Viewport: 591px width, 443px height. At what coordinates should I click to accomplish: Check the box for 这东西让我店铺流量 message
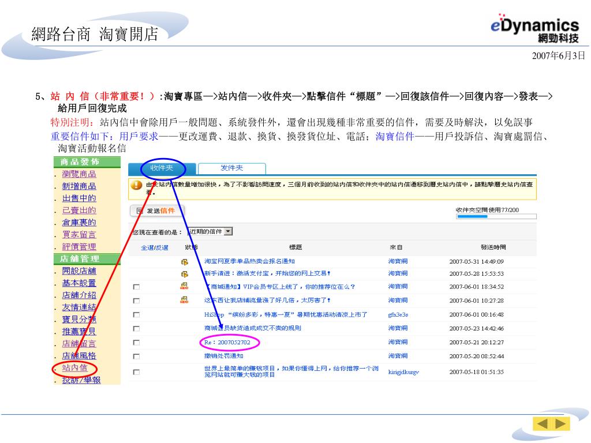point(136,301)
